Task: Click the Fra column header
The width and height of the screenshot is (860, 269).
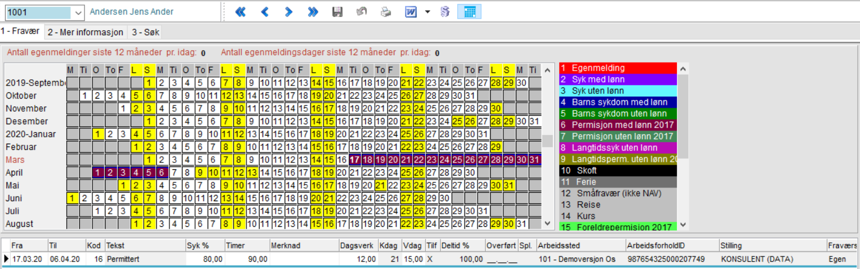Action: point(28,246)
